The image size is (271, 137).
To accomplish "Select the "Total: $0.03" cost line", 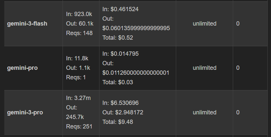I will 118,82.
